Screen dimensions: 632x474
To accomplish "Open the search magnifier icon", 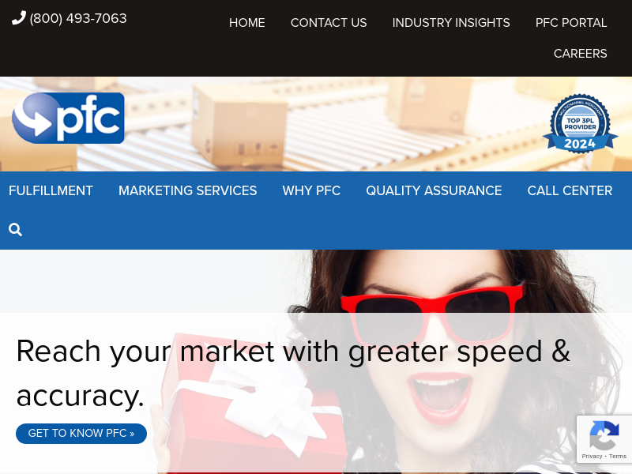I will (15, 230).
